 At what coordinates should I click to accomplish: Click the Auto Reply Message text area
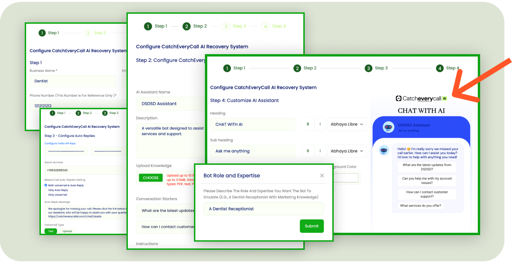tap(86, 212)
